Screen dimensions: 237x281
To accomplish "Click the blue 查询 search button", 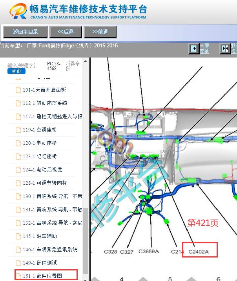I will pos(16,71).
